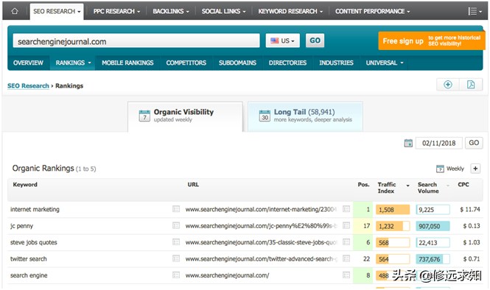Image resolution: width=490 pixels, height=290 pixels.
Task: Expand Social Links menu
Action: click(223, 12)
